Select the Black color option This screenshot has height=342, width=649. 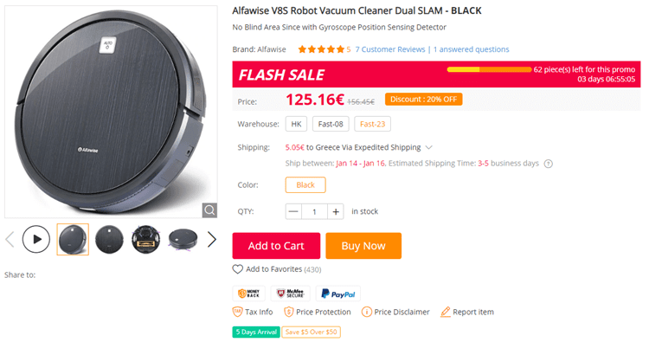click(305, 185)
